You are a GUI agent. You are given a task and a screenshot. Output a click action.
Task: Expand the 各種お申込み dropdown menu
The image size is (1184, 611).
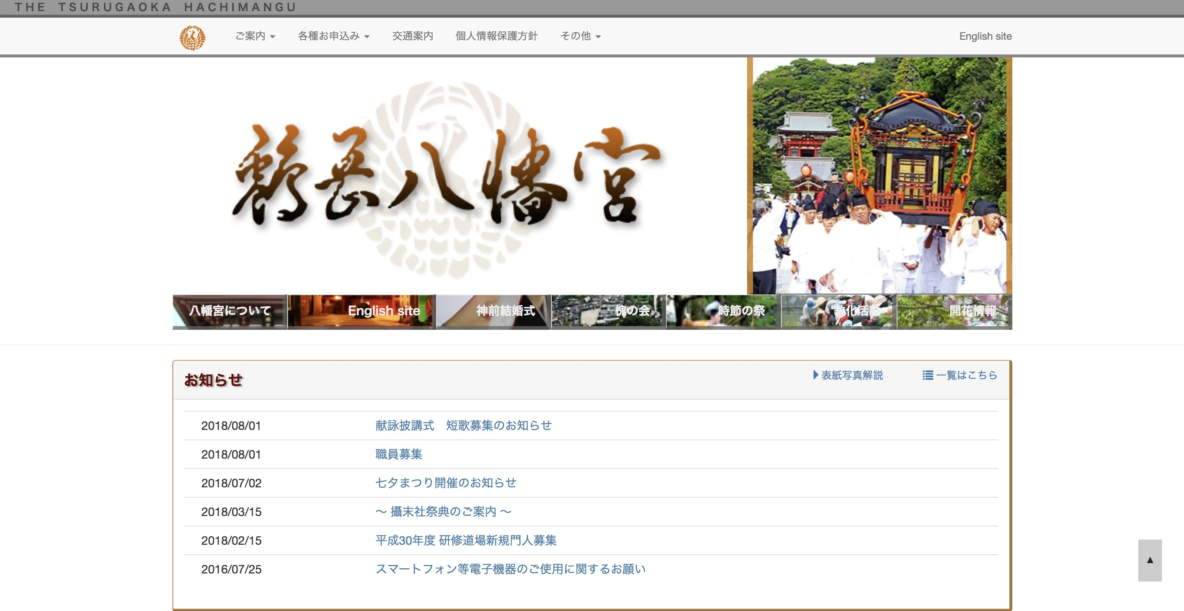tap(334, 36)
